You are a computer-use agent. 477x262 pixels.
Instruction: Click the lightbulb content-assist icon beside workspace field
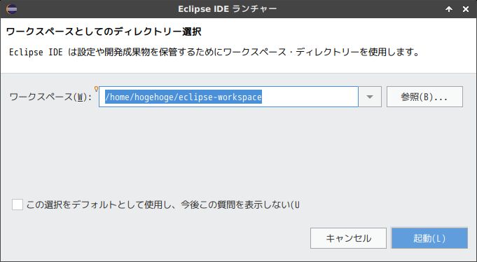click(x=96, y=89)
